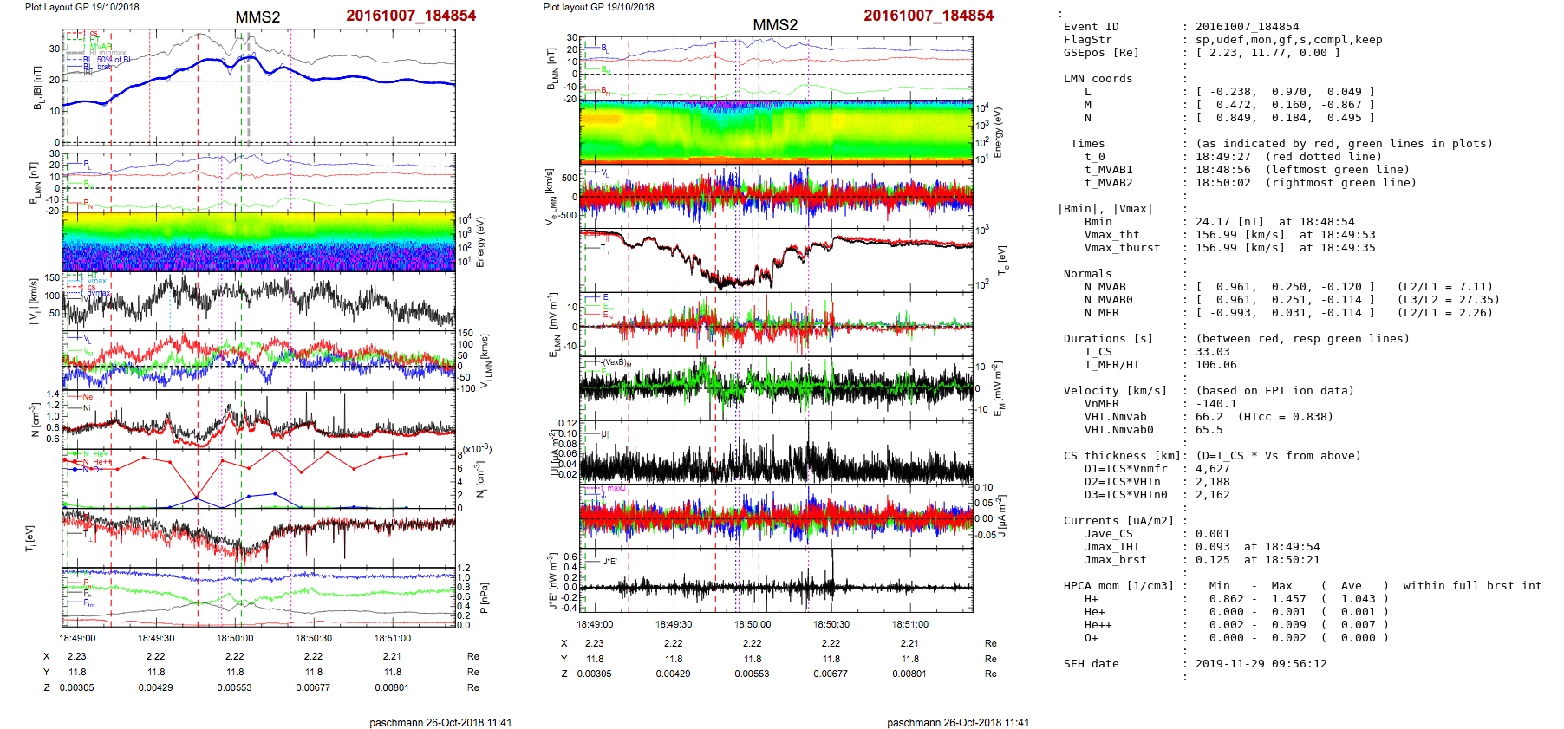Click the paschmann footer under the right plot
Image resolution: width=1564 pixels, height=729 pixels.
[x=957, y=722]
